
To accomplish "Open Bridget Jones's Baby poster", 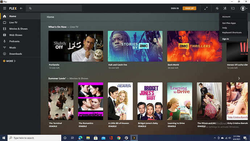I will coord(150,101).
